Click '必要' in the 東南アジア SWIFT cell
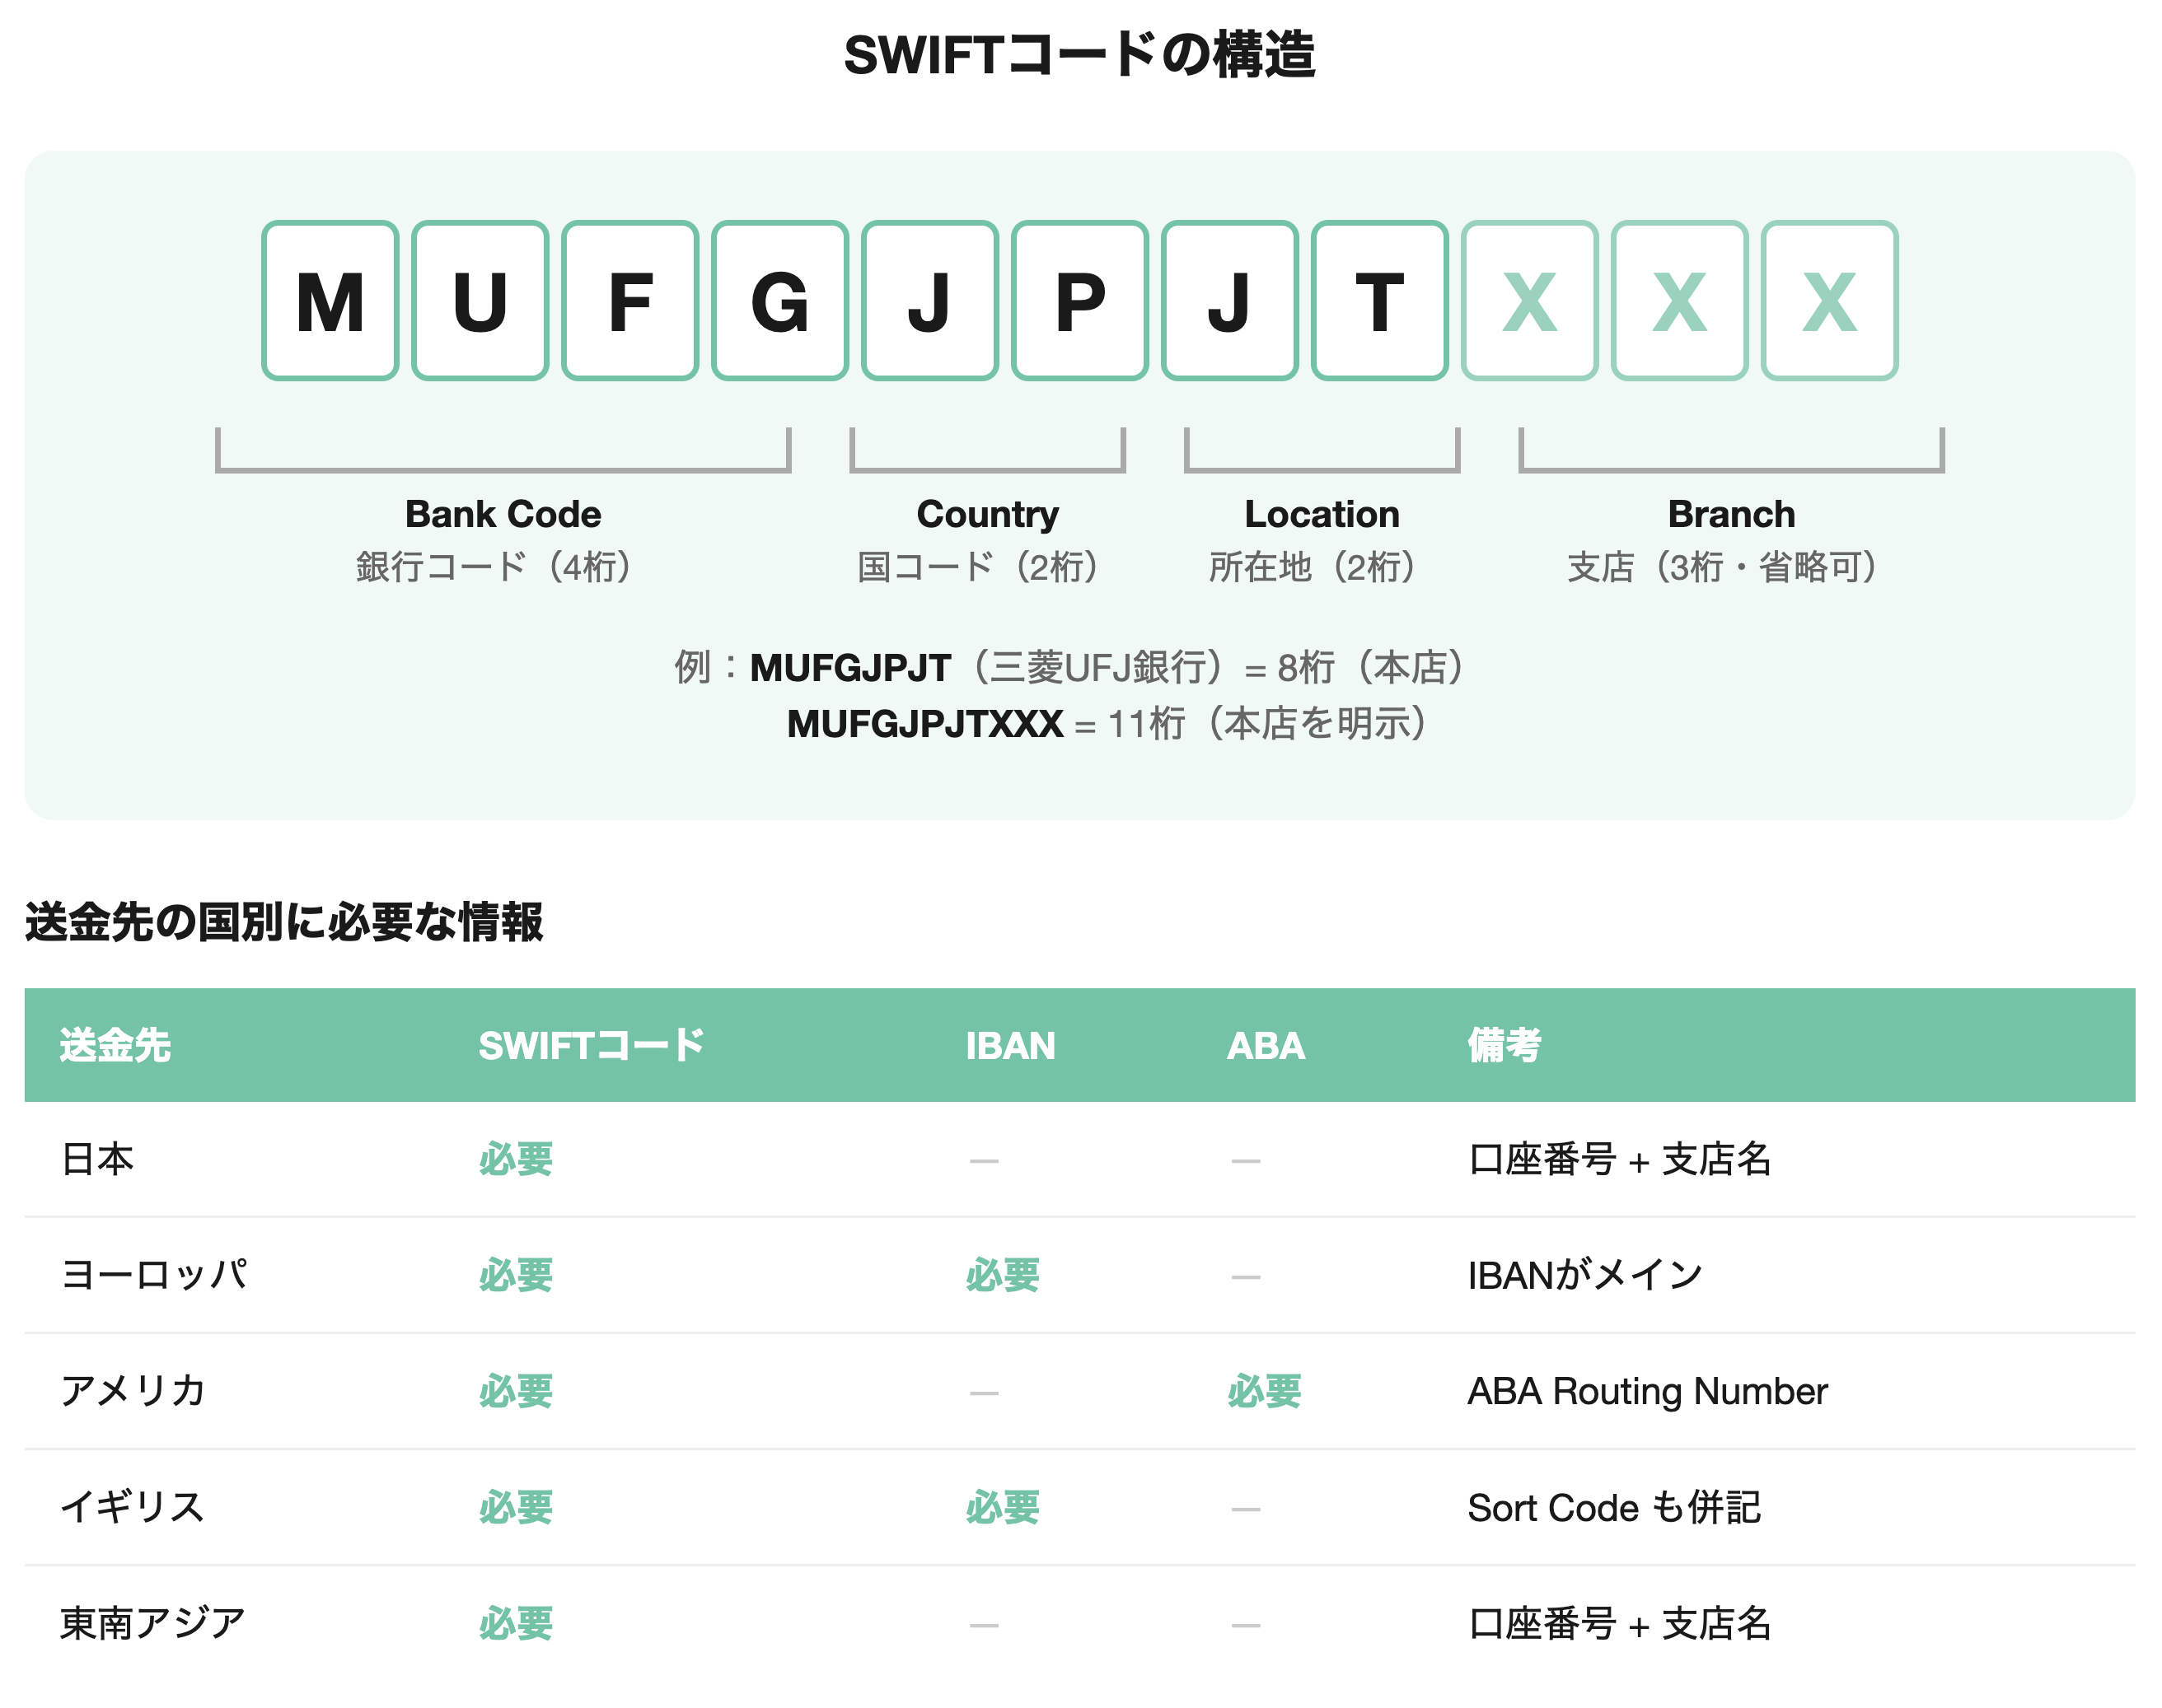Screen dimensions: 2162x1708 pos(515,1623)
